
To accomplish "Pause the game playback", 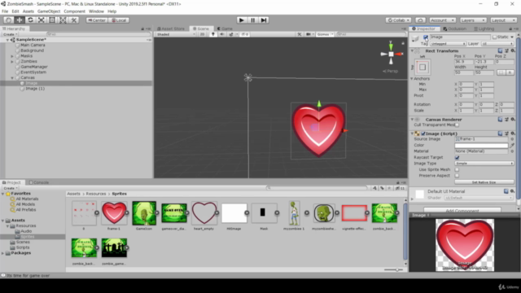I will click(252, 20).
